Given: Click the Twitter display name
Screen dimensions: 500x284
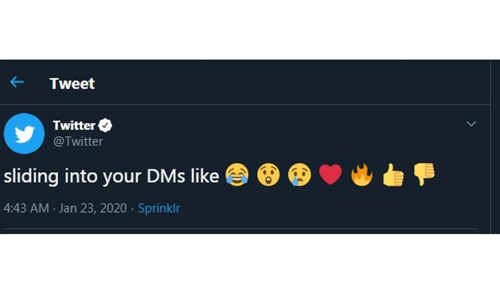Looking at the screenshot, I should pos(74,125).
